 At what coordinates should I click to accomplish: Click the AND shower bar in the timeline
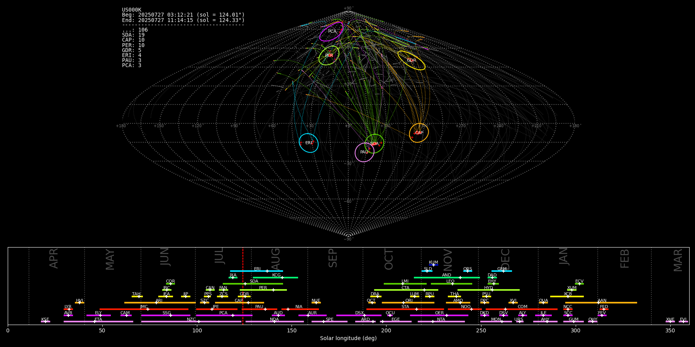click(447, 277)
